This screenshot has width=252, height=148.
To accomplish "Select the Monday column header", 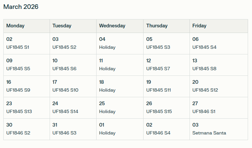I will [15, 26].
